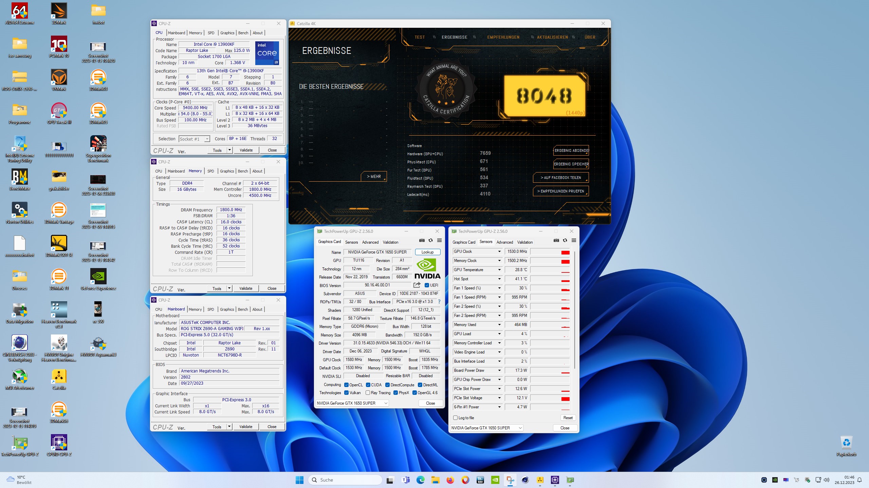Click Validate in the top CPU-Z window
869x488 pixels.
coord(246,150)
